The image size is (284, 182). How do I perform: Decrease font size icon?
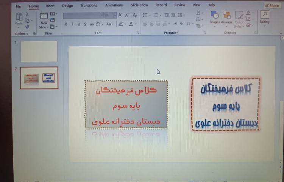127,15
